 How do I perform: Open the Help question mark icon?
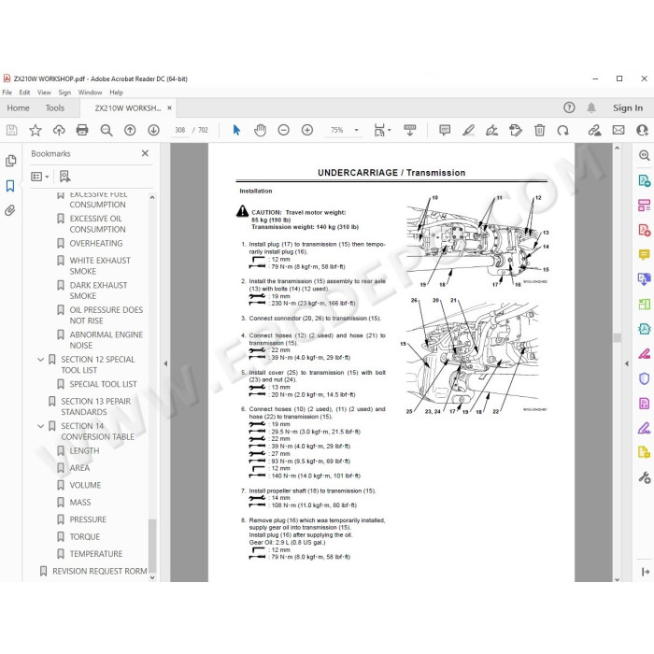[x=569, y=108]
